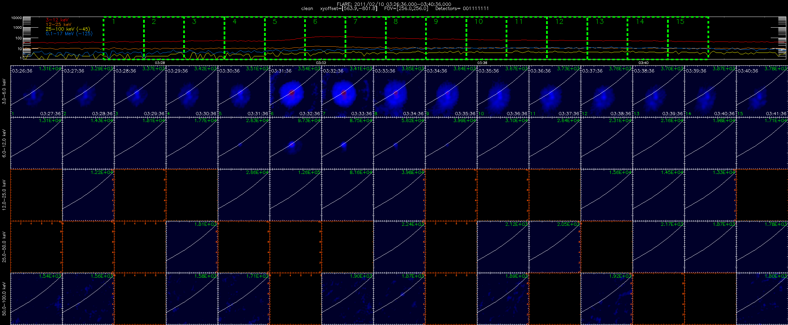Screen dimensions: 788x325
Task: Open the 50-100 keV image with peak 1.54E+03
Action: click(36, 298)
